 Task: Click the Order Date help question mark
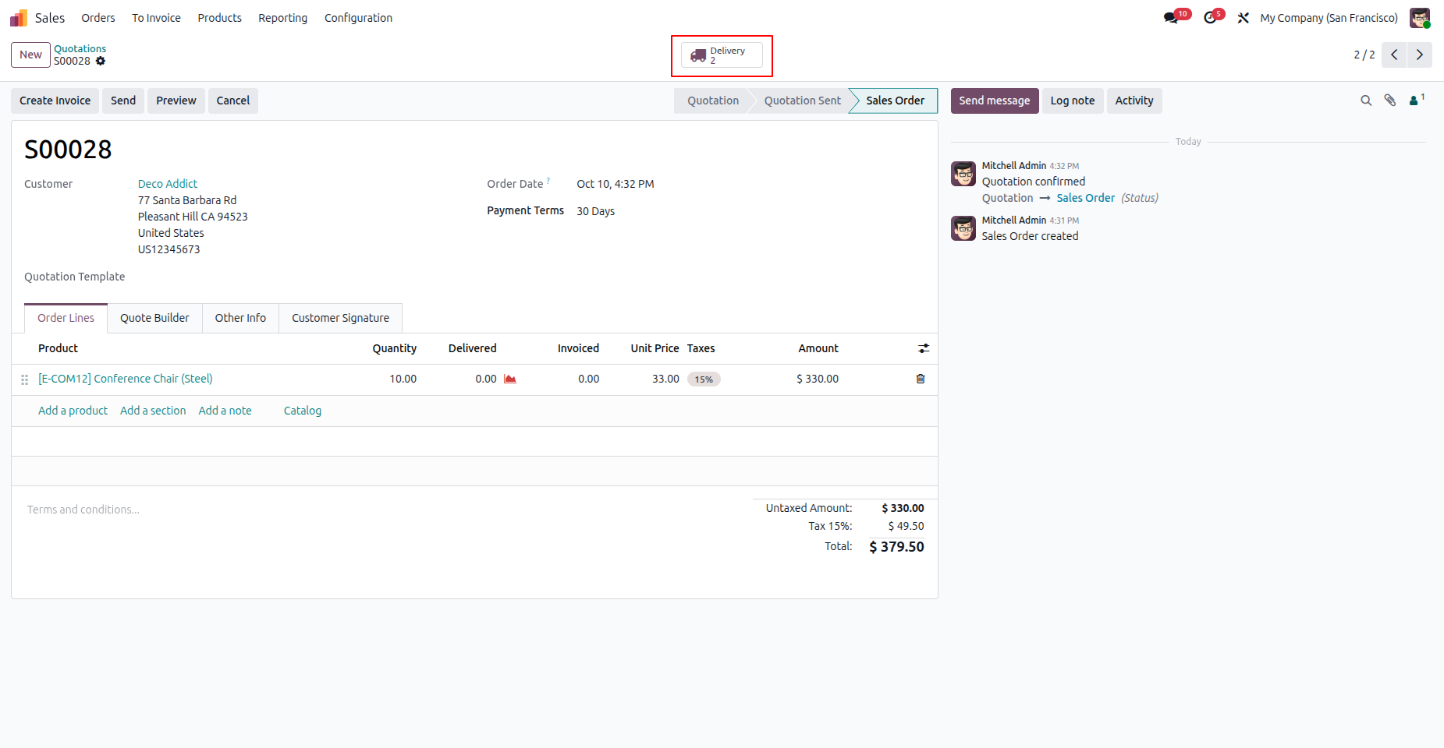548,181
